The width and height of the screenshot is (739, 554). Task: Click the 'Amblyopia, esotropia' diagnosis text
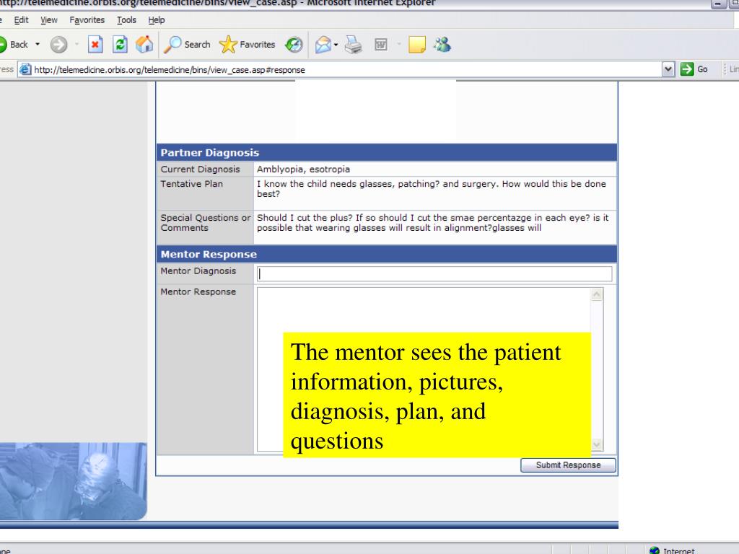coord(303,169)
